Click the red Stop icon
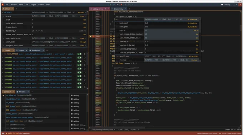Image resolution: width=243 pixels, height=135 pixels. point(121,5)
